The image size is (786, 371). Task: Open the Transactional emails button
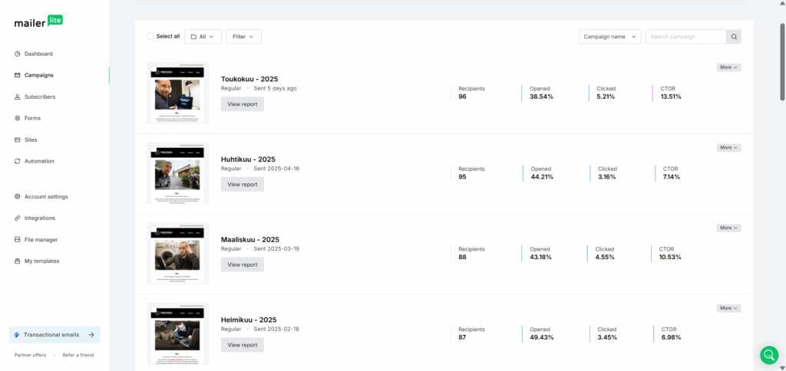tap(54, 334)
